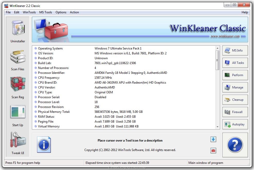Open the Edit menu

coord(17,12)
